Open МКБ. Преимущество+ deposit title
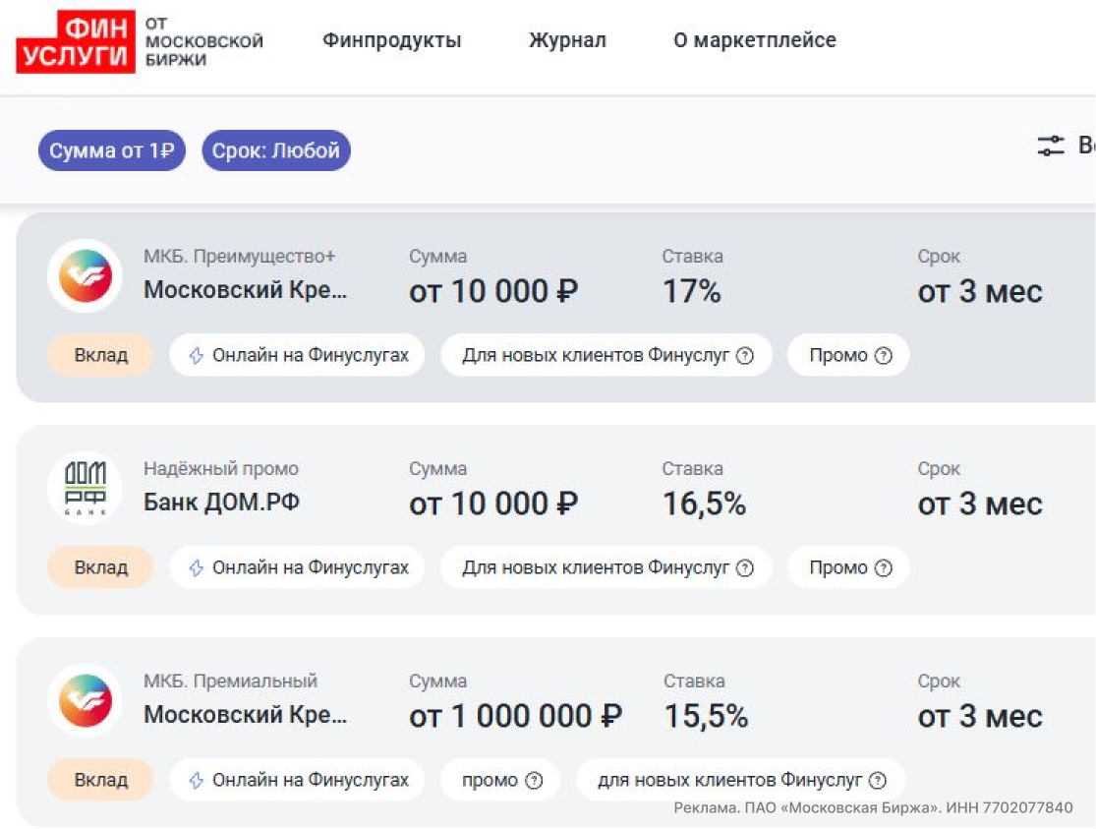1096x829 pixels. (x=240, y=257)
